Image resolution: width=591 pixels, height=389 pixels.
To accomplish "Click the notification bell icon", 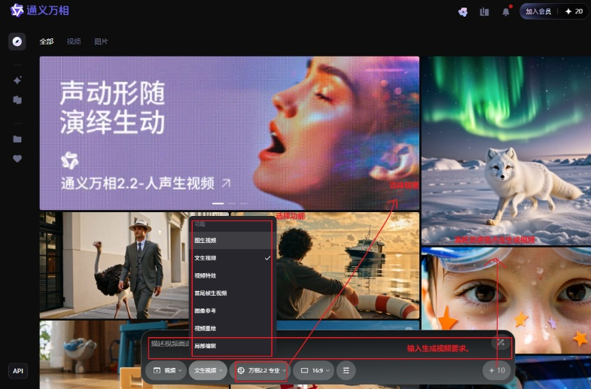I will tap(506, 11).
